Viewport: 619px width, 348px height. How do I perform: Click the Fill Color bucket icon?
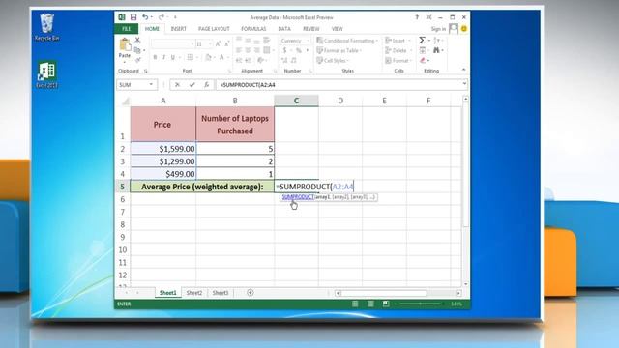pyautogui.click(x=208, y=58)
